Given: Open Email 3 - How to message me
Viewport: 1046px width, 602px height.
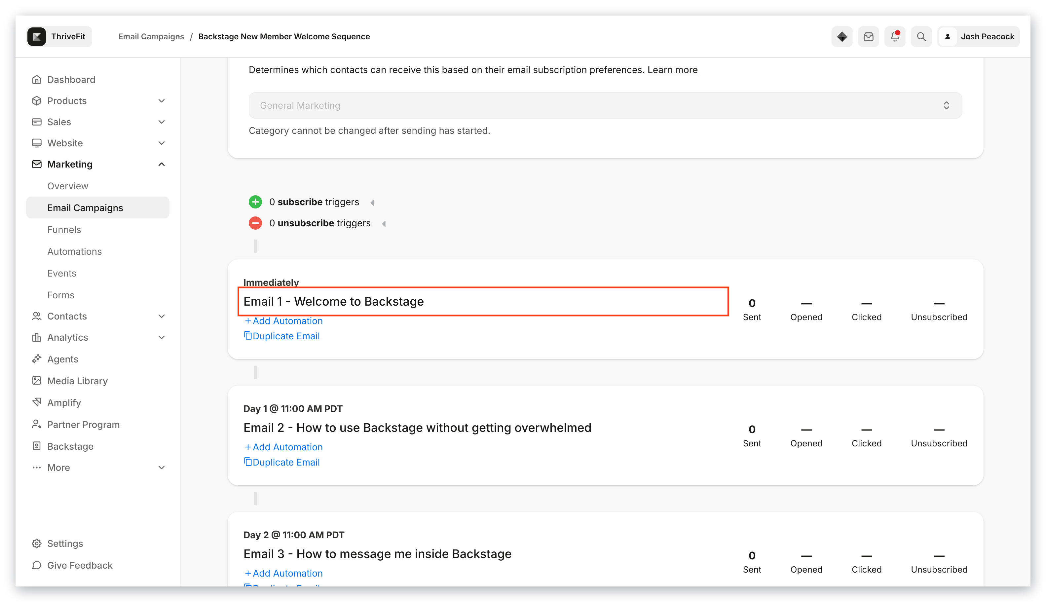Looking at the screenshot, I should point(377,554).
